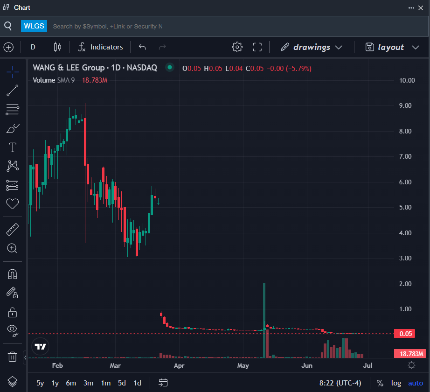The height and width of the screenshot is (392, 430).
Task: Undo the last chart action
Action: point(142,47)
